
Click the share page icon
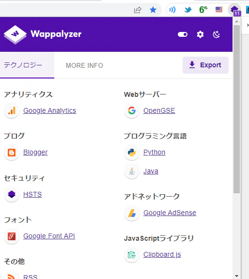[138, 10]
